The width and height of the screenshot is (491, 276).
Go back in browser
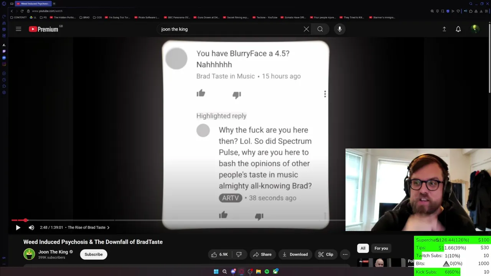(x=12, y=11)
